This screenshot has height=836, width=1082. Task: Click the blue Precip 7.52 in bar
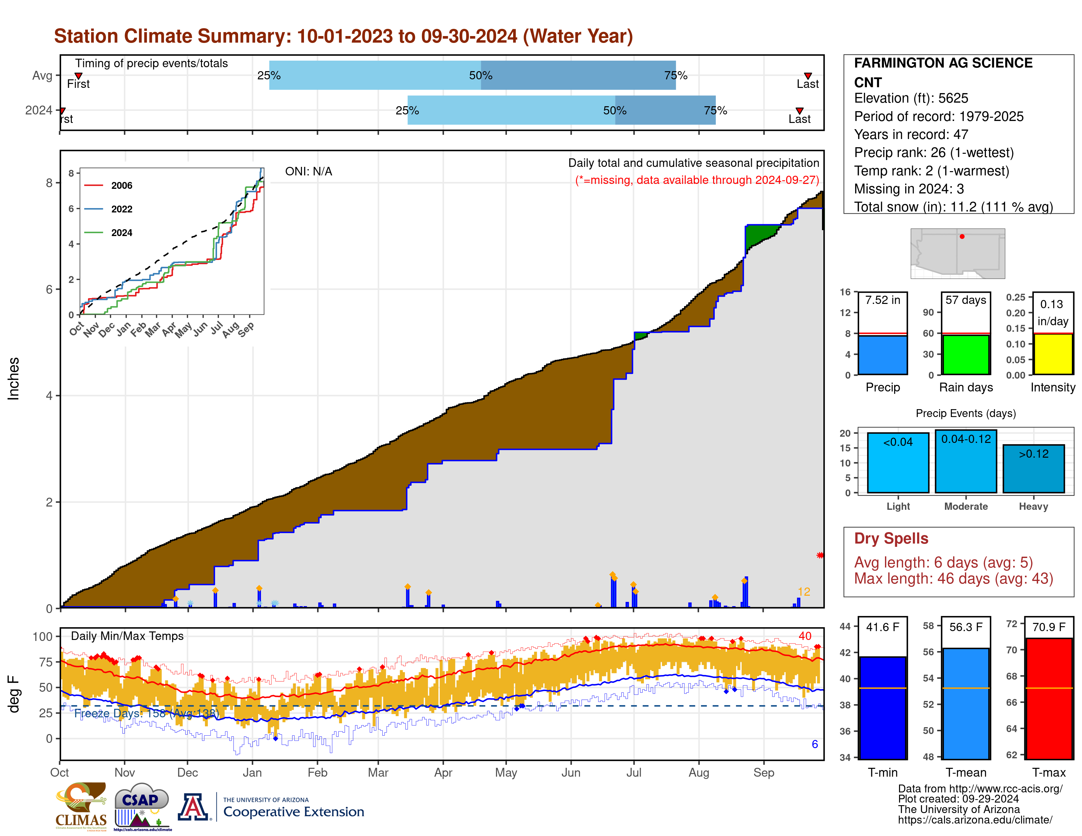(882, 355)
